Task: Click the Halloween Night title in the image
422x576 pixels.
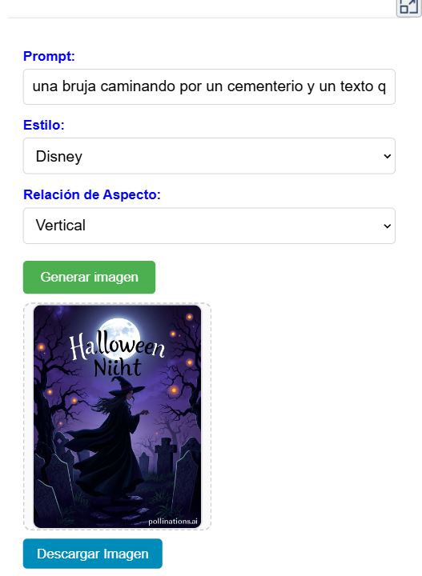Action: pos(117,355)
